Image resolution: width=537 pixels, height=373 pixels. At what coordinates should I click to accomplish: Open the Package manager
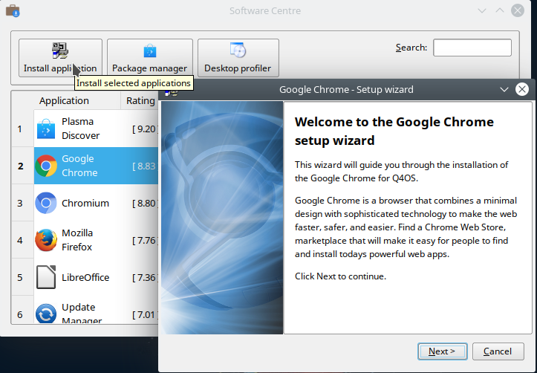(149, 58)
